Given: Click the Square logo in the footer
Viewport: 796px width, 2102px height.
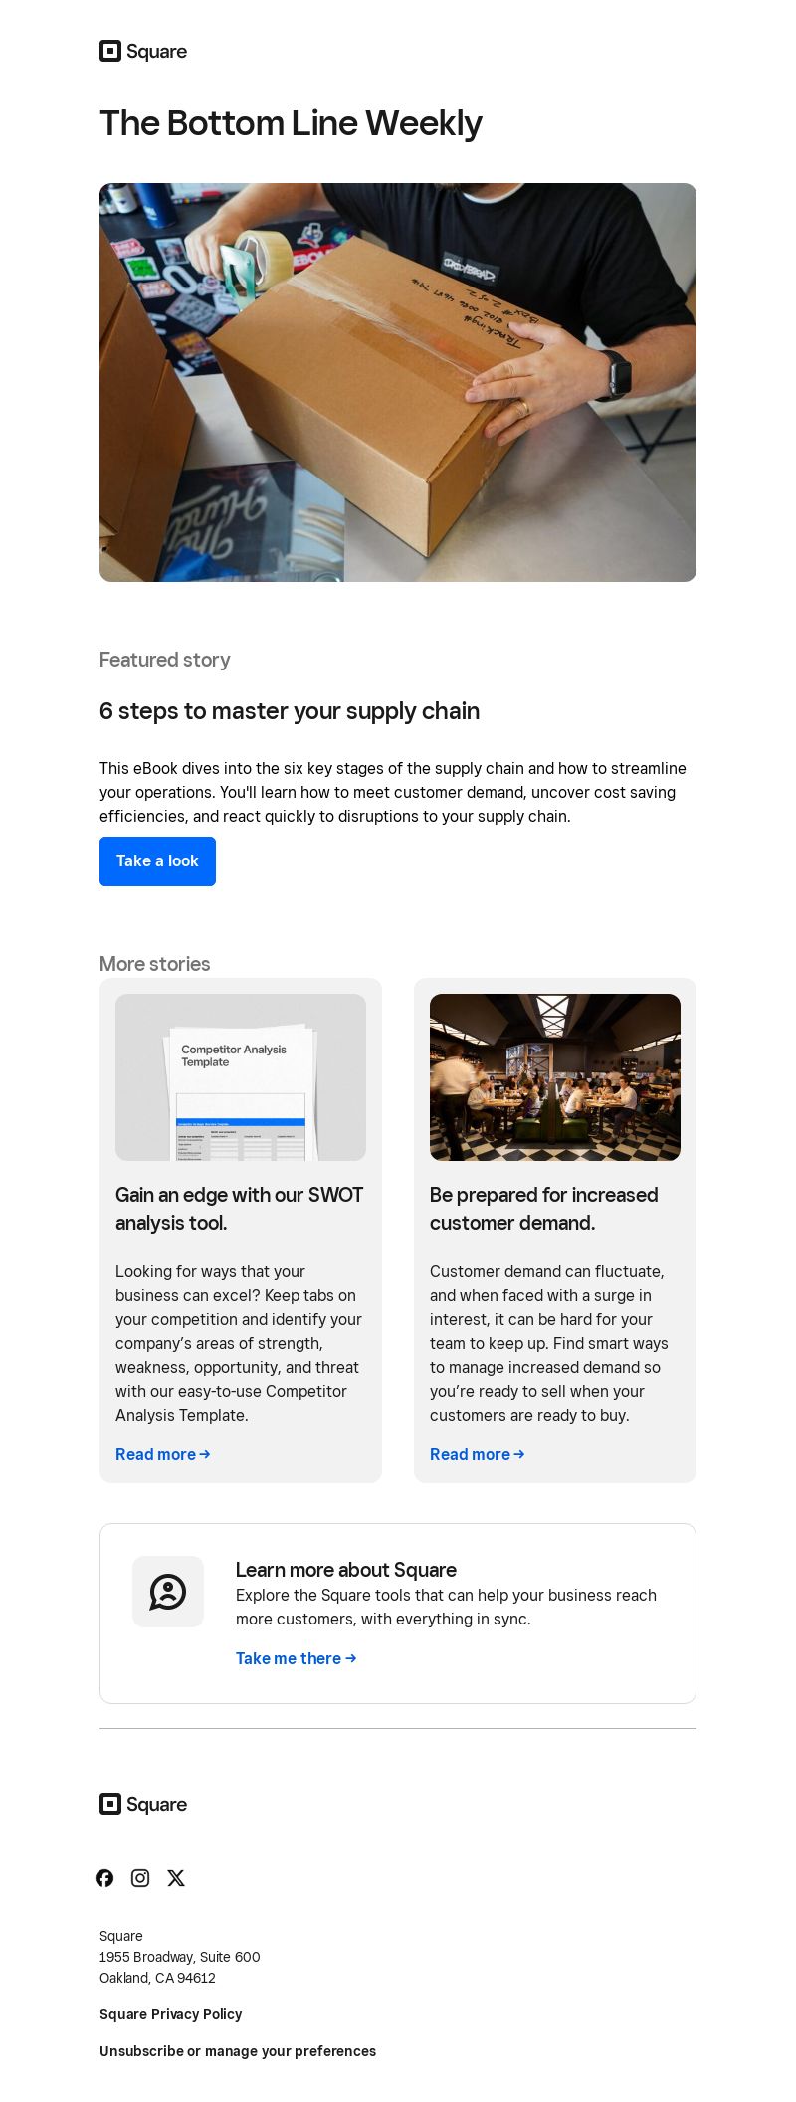Looking at the screenshot, I should pos(143,1804).
